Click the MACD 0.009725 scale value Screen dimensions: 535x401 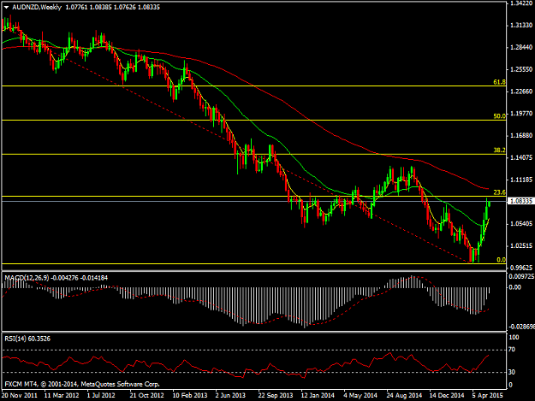point(521,276)
